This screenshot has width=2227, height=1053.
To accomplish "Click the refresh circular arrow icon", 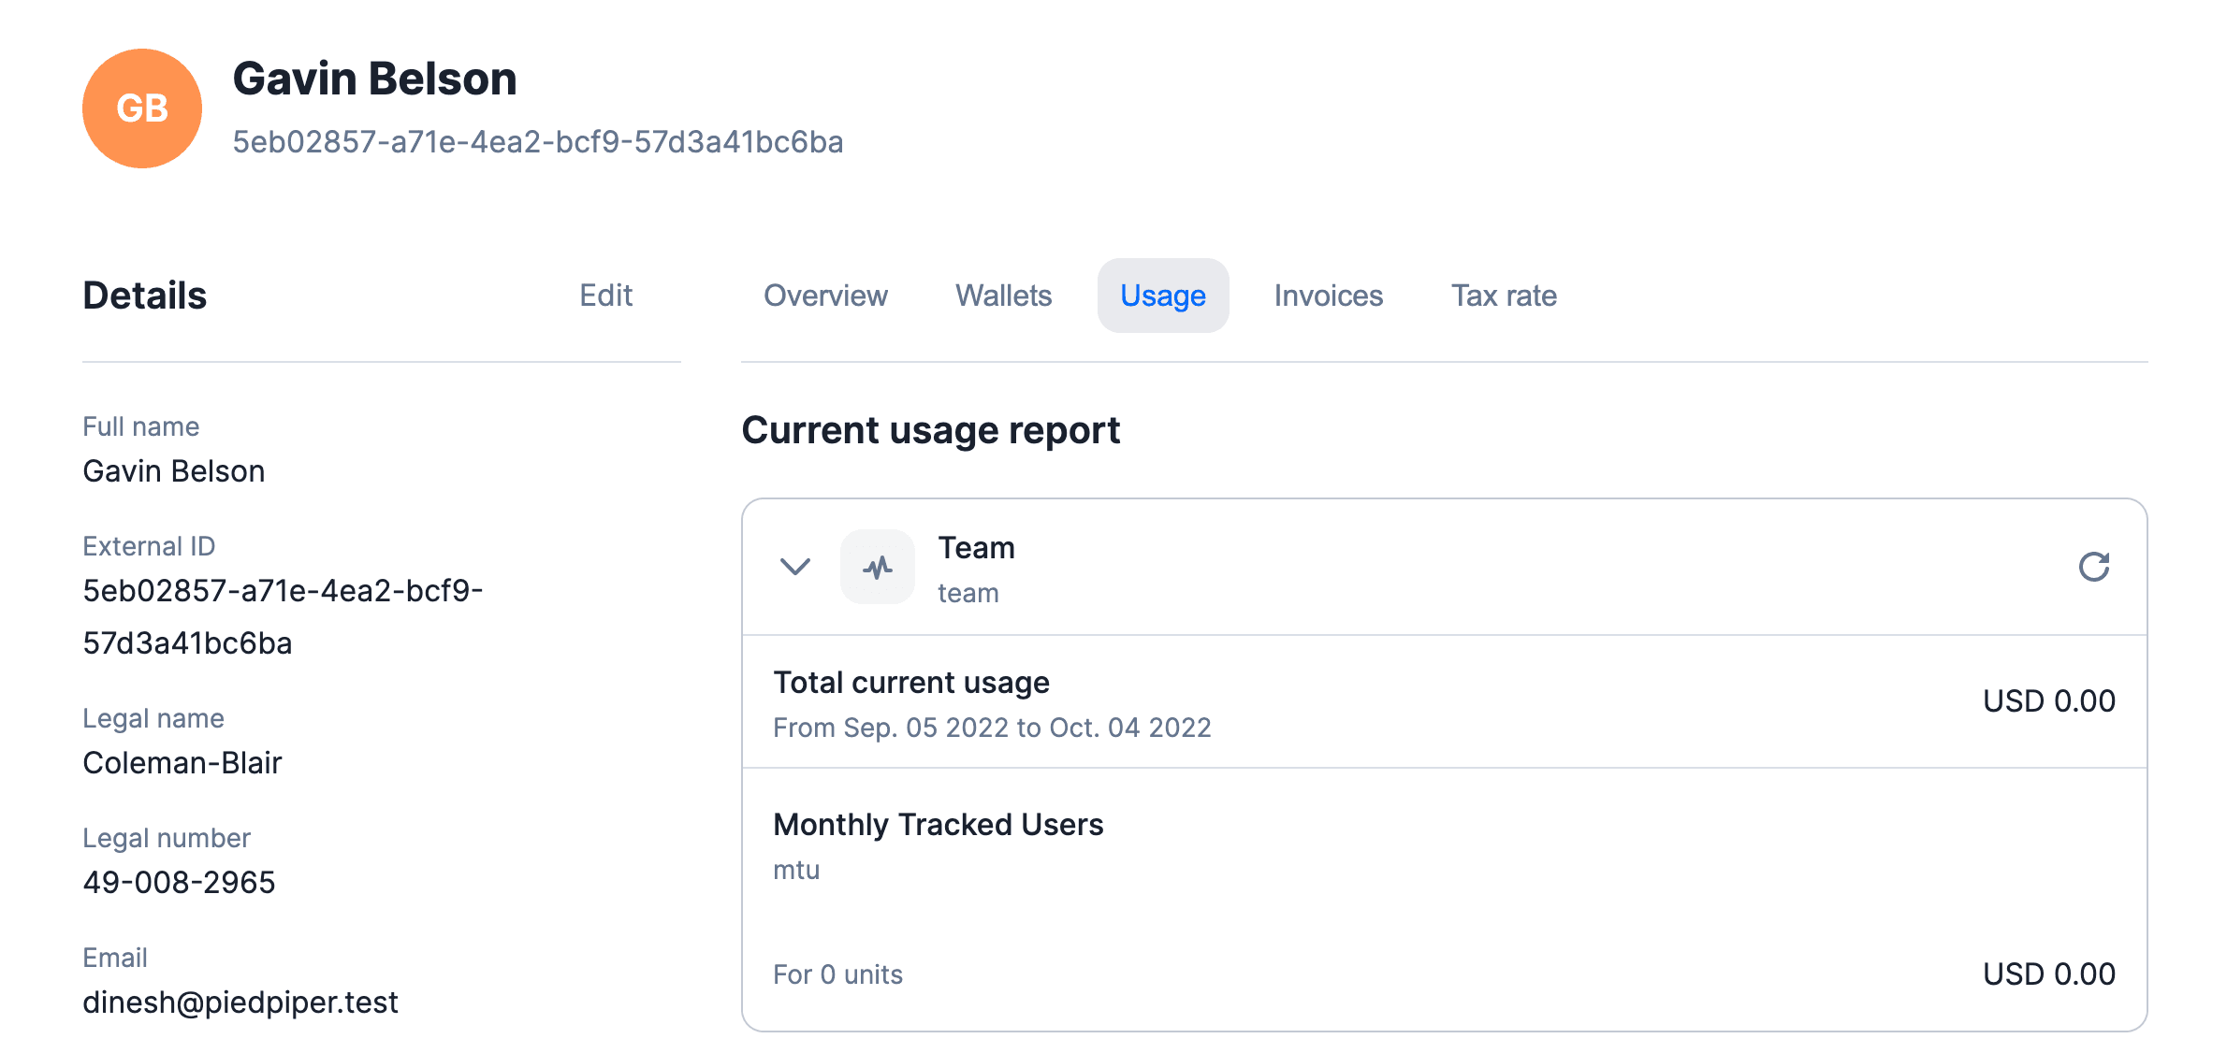I will coord(2093,567).
